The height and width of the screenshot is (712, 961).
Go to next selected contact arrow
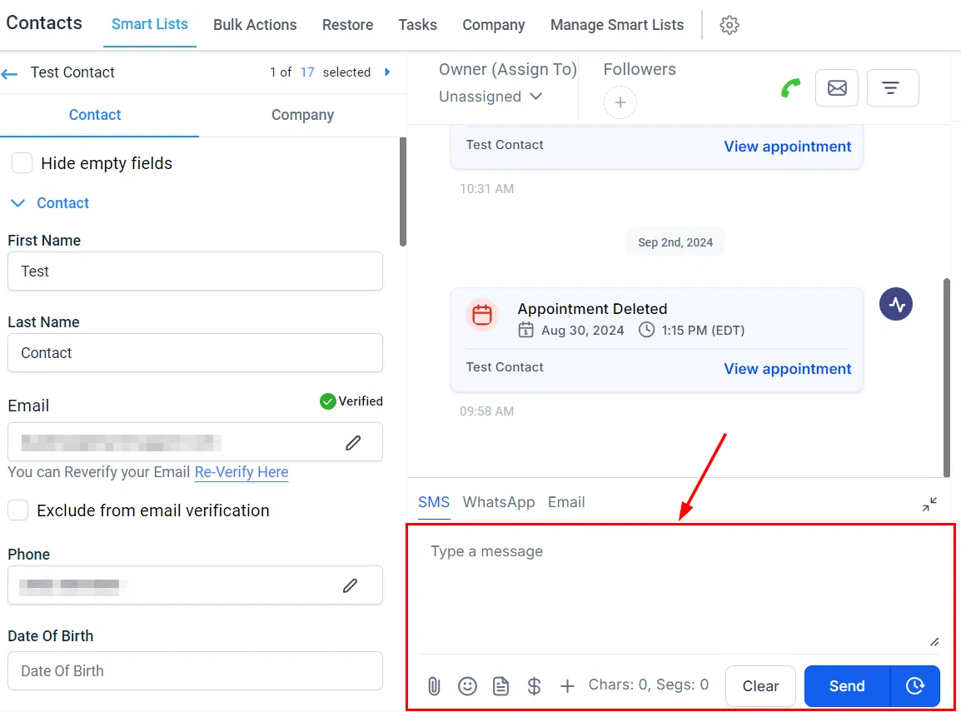click(387, 72)
